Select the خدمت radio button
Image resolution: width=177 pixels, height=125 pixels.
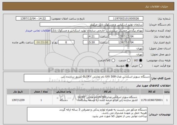click(128, 61)
